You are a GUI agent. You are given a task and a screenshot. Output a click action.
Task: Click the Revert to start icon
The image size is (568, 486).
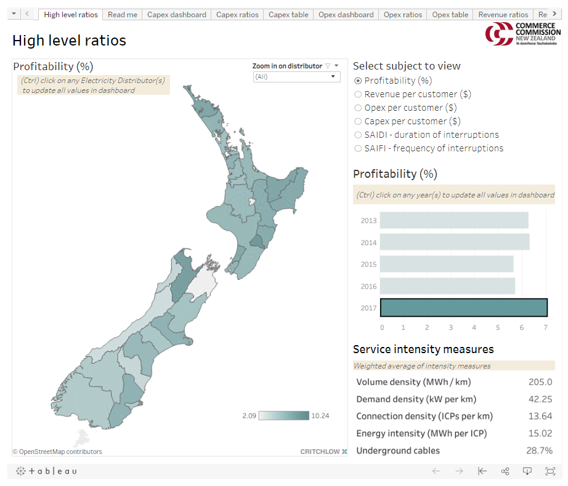click(482, 471)
